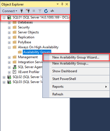Viewport: 110px width, 131px height.
Task: Click the Stop square icon in toolbar
Action: click(x=34, y=11)
